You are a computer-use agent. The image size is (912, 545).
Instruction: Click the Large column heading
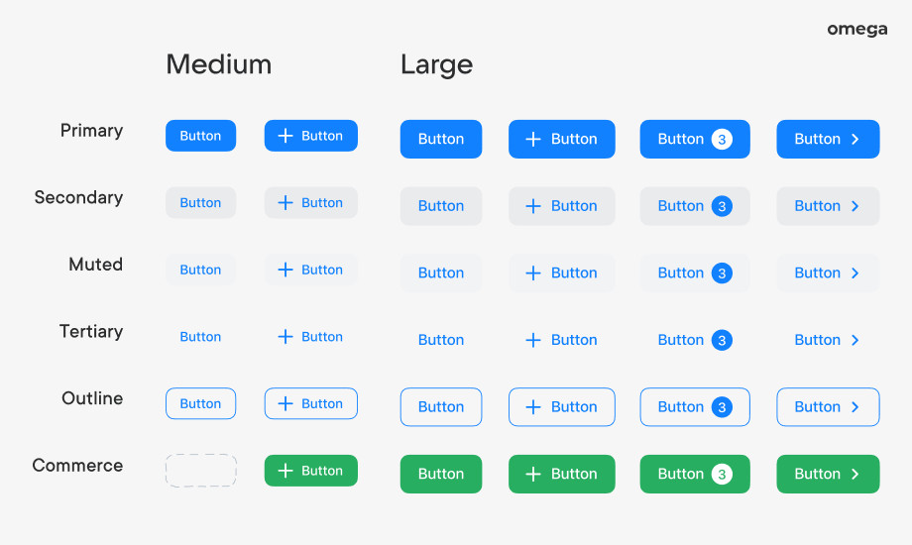coord(436,65)
